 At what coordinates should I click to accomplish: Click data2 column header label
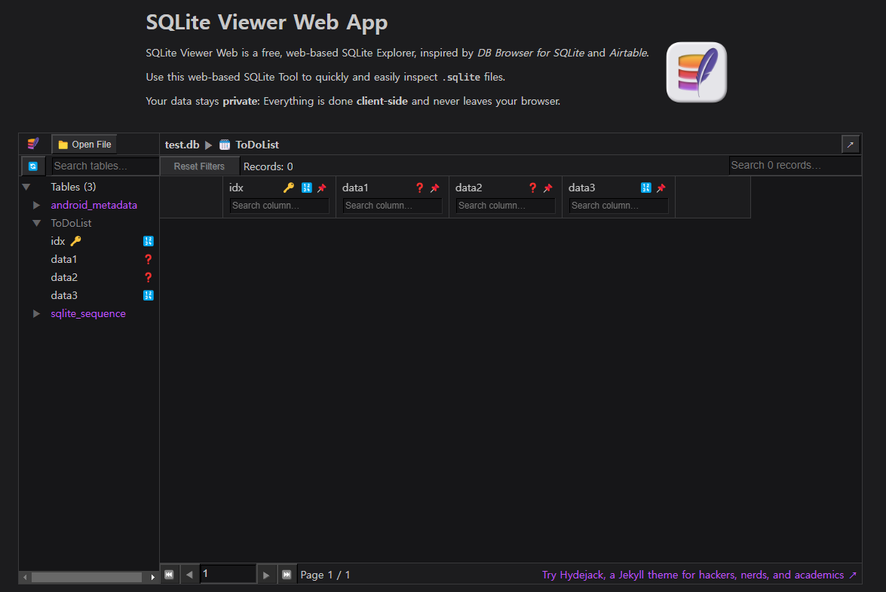tap(468, 188)
